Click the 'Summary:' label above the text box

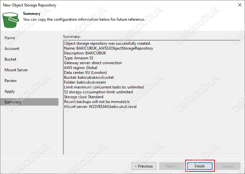72,37
